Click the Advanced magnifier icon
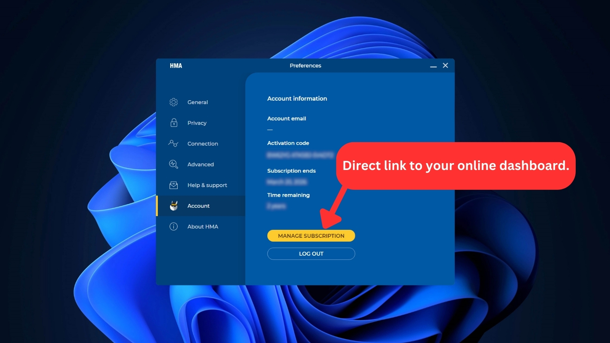This screenshot has width=610, height=343. pyautogui.click(x=173, y=164)
